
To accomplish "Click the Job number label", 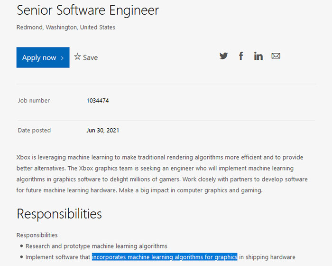I will coord(34,101).
